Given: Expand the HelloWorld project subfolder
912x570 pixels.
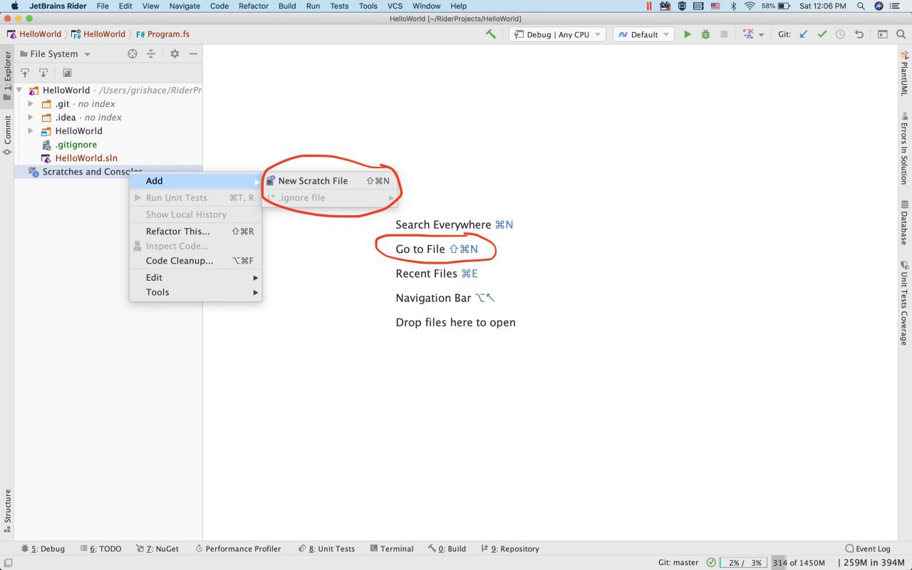Looking at the screenshot, I should click(31, 131).
